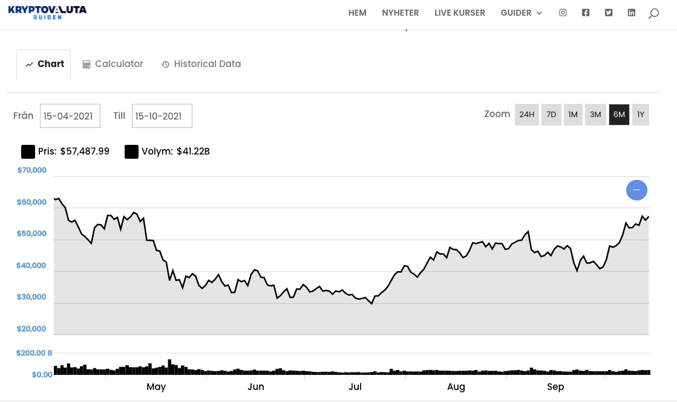Switch to the Historical Data tab
This screenshot has width=677, height=402.
pos(208,63)
